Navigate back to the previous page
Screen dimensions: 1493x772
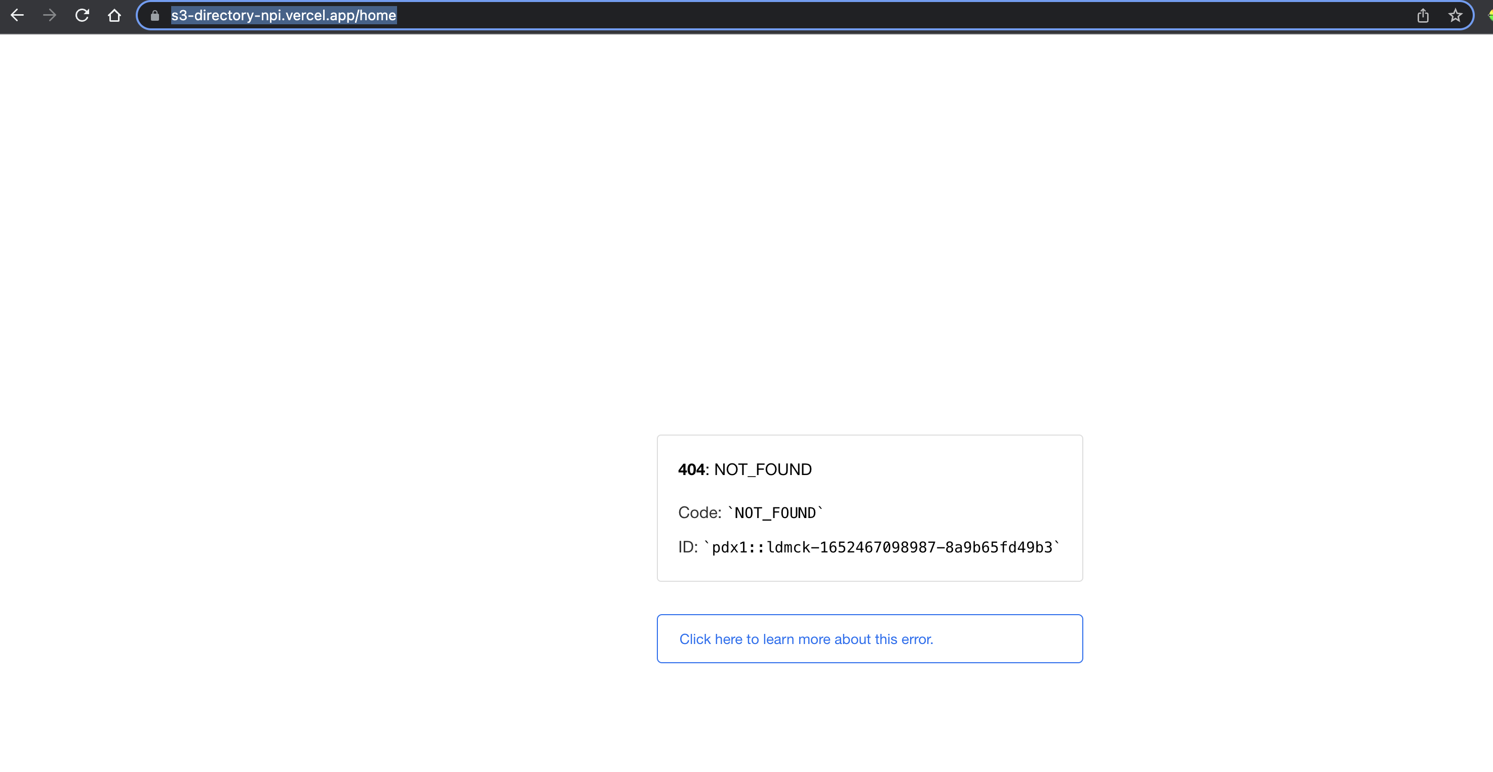point(18,16)
